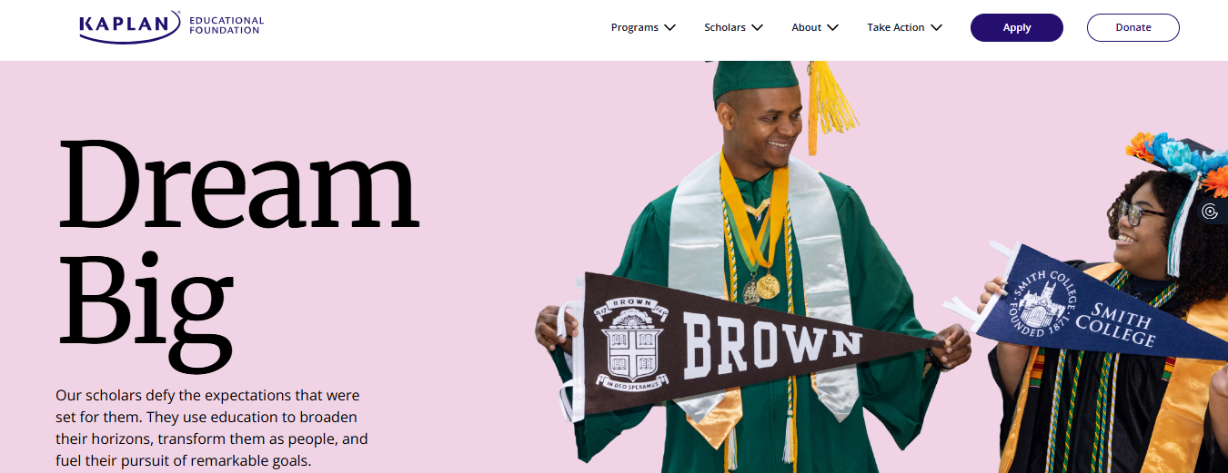The height and width of the screenshot is (473, 1228).
Task: Click the 'Our scholars defy the expectations' paragraph
Action: [x=212, y=429]
